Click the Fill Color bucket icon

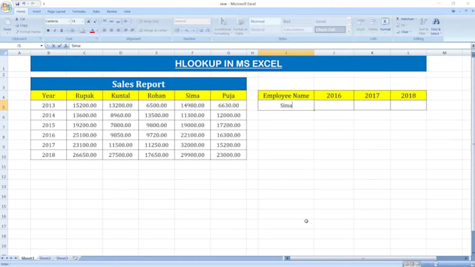point(82,31)
